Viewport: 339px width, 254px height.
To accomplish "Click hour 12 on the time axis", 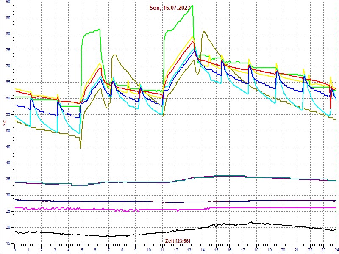I will 175,249.
